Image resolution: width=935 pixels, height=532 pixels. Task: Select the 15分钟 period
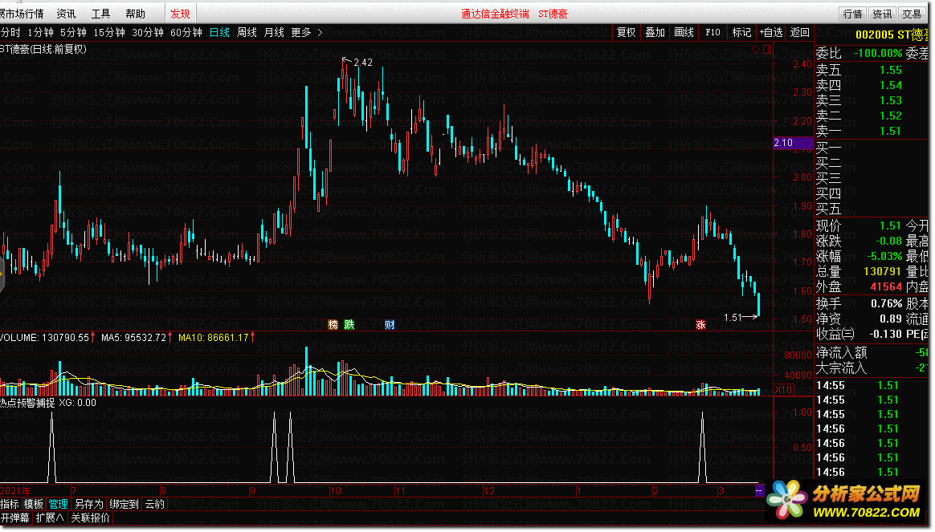pyautogui.click(x=109, y=32)
